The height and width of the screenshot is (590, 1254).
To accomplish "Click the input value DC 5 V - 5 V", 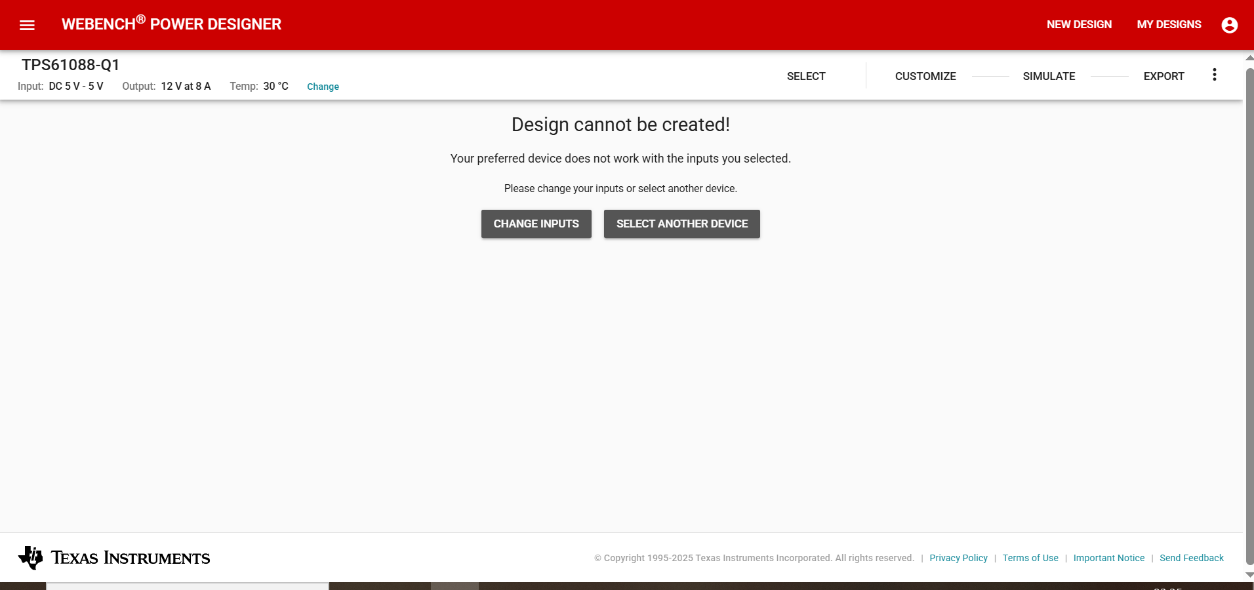I will [76, 86].
